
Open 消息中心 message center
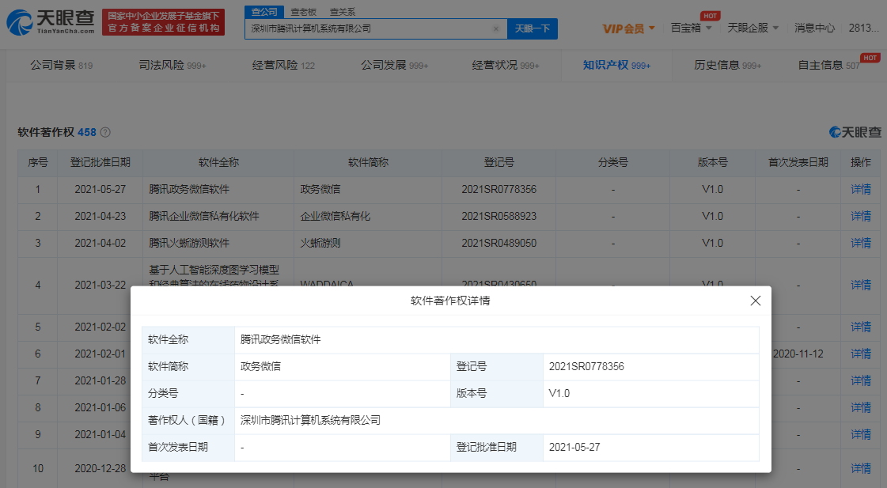coord(814,28)
